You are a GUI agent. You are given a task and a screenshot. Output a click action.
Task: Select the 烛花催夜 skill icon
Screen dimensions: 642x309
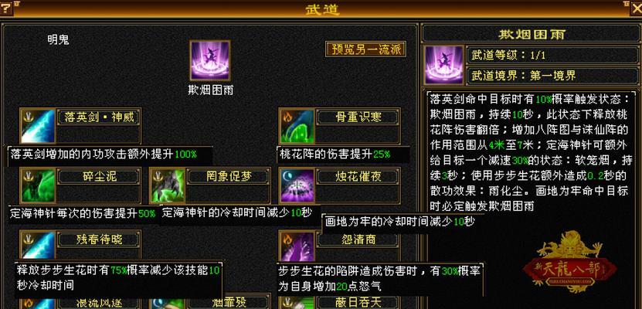click(x=297, y=185)
